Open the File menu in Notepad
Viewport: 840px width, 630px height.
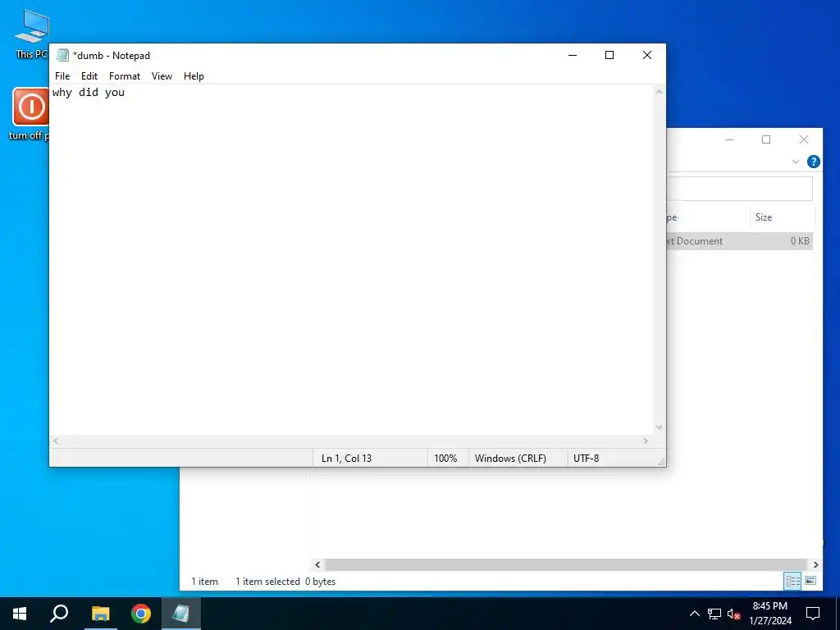(x=62, y=76)
